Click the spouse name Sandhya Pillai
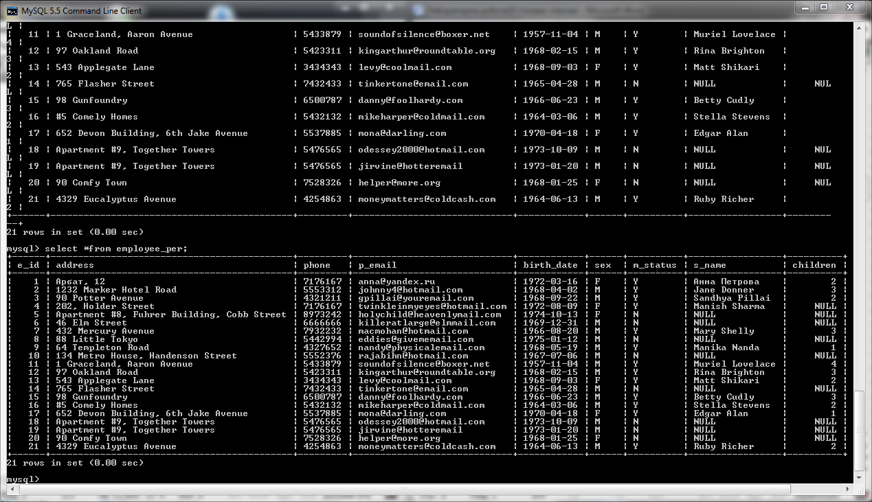The image size is (872, 502). [x=732, y=298]
